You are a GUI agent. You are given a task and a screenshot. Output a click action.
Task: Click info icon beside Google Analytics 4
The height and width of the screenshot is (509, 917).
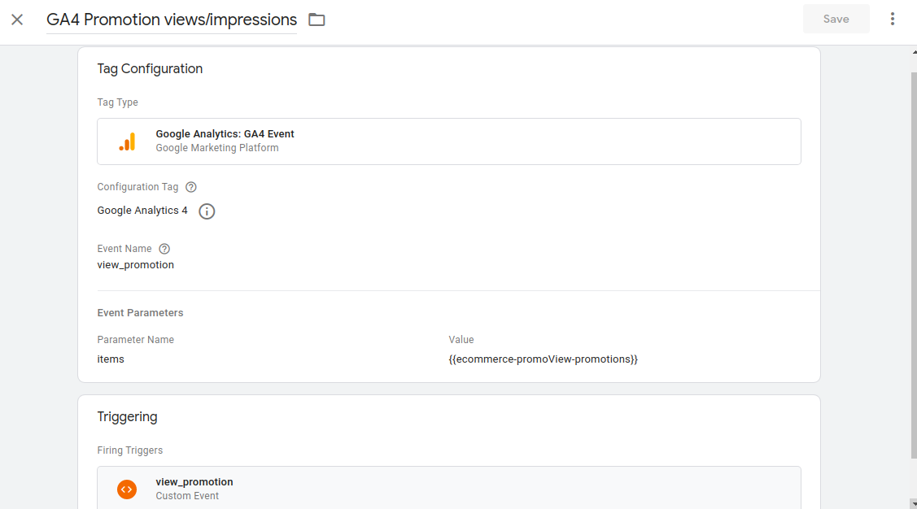click(207, 211)
